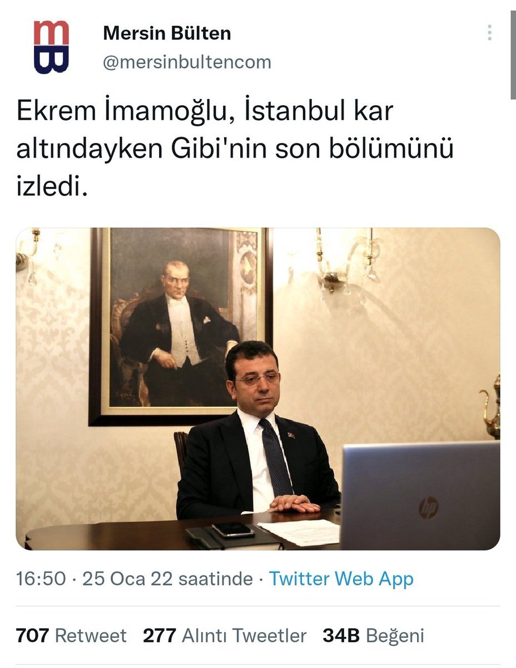
Task: View the 34B Beğeni likes list
Action: 373,635
